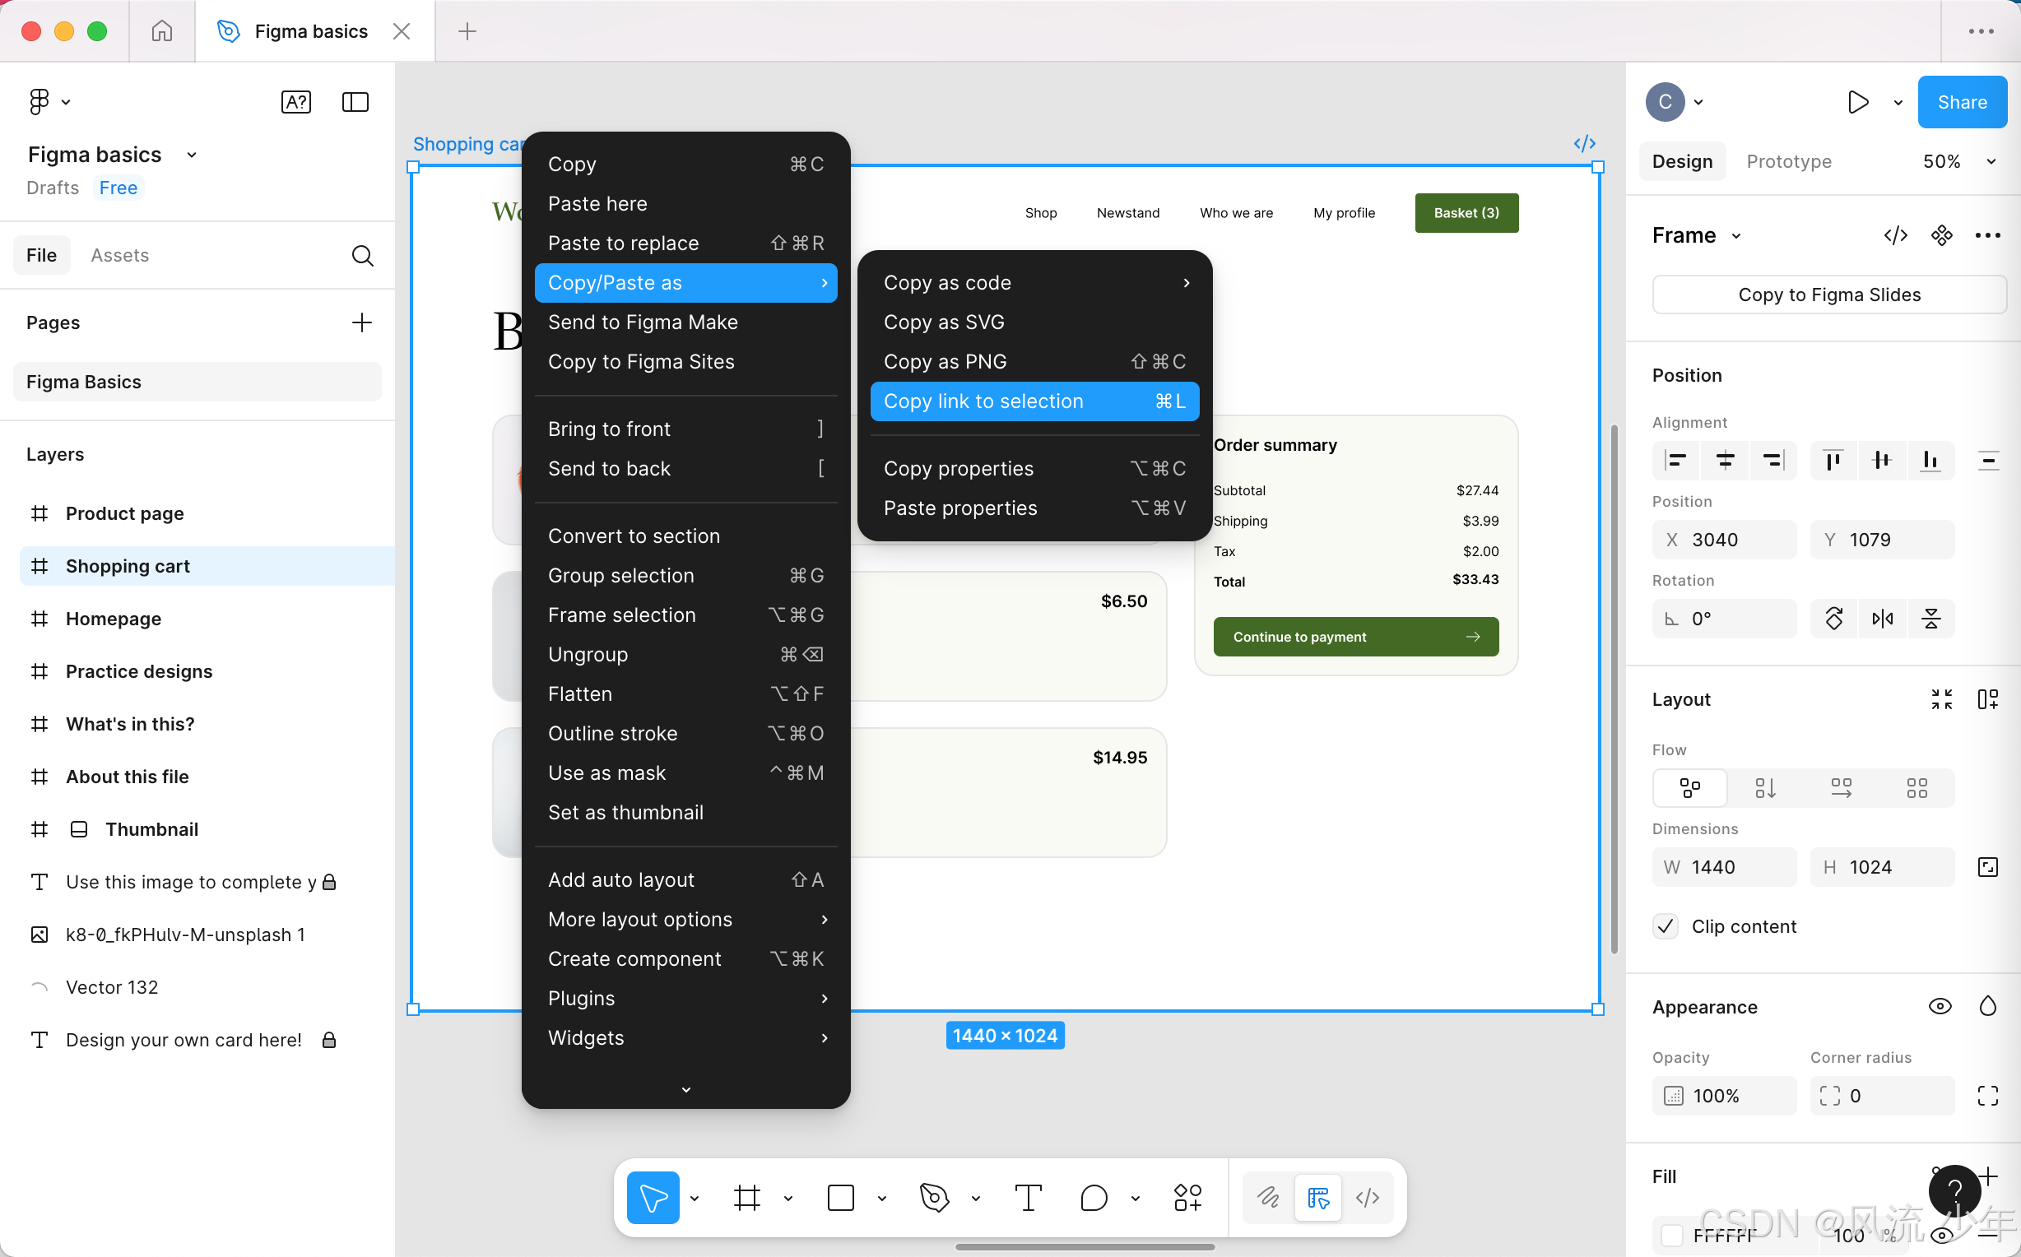The image size is (2021, 1257).
Task: Select the Comment tool bubble icon
Action: pyautogui.click(x=1094, y=1198)
